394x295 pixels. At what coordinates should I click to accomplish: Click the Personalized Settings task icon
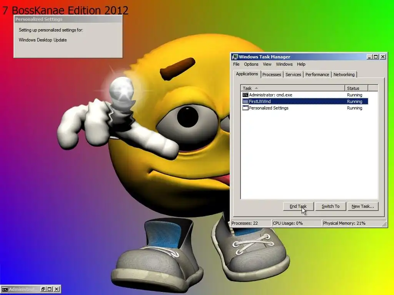point(245,108)
